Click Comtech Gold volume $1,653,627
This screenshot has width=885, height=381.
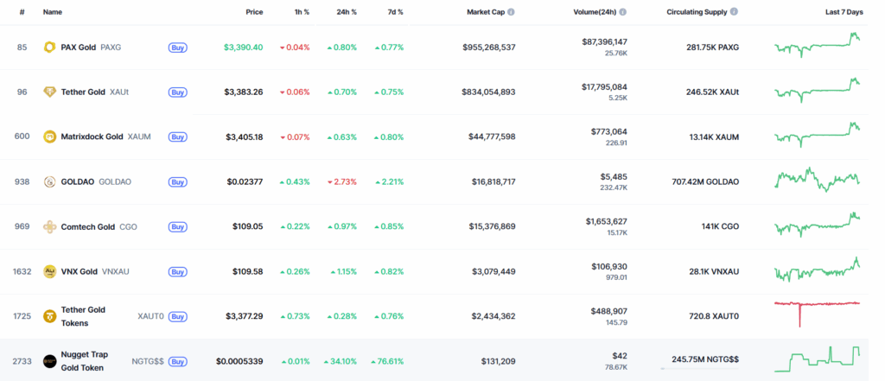click(x=606, y=221)
